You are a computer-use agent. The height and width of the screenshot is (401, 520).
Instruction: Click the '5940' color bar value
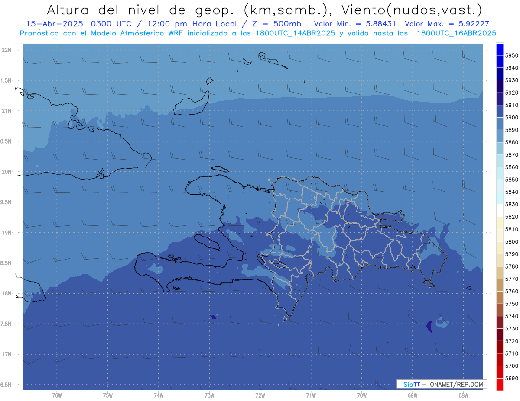pyautogui.click(x=512, y=68)
